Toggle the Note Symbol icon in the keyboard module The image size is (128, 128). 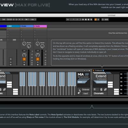click(x=79, y=92)
